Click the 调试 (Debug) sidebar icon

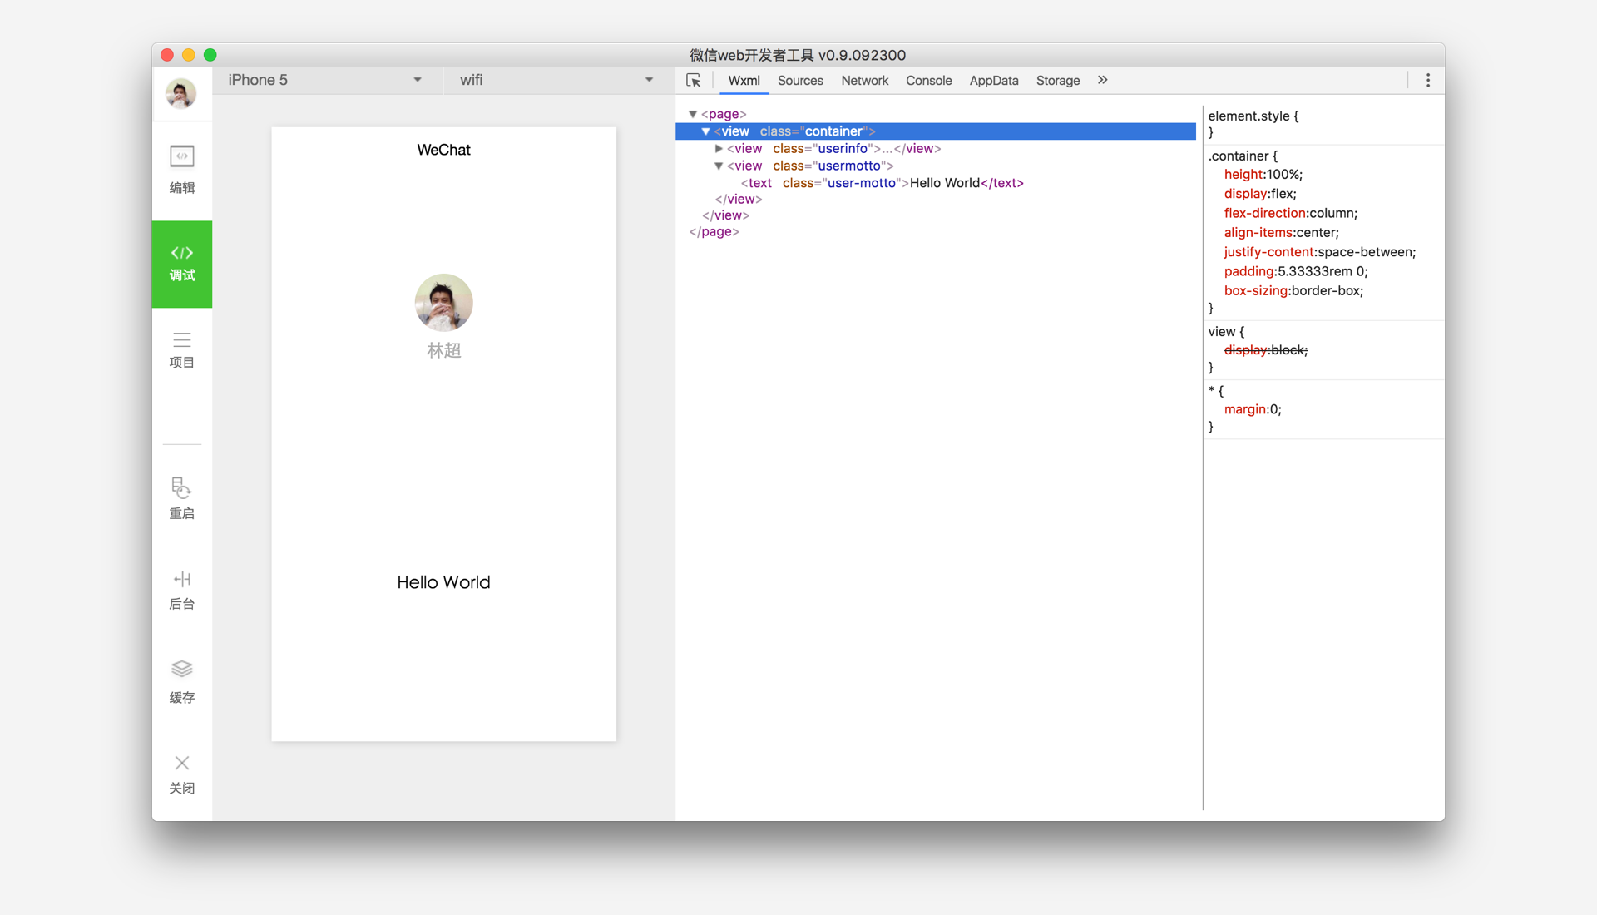[x=180, y=262]
